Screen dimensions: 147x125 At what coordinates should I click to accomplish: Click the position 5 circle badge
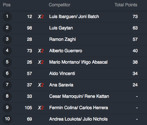click(x=7, y=62)
